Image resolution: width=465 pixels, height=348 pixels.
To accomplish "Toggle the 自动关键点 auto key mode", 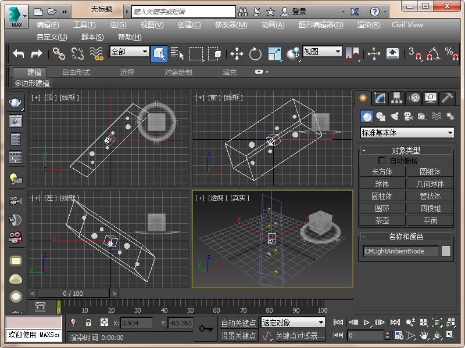I will coord(238,323).
